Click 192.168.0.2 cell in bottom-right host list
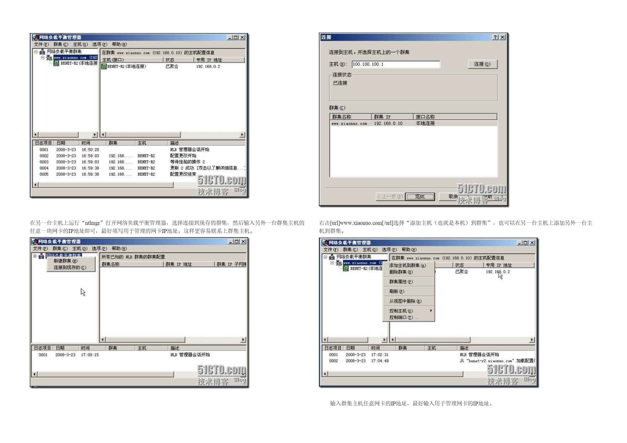The height and width of the screenshot is (443, 627). [498, 272]
